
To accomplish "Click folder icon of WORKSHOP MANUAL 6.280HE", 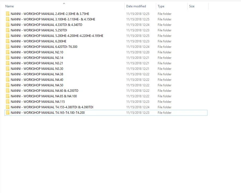I will (8, 41).
